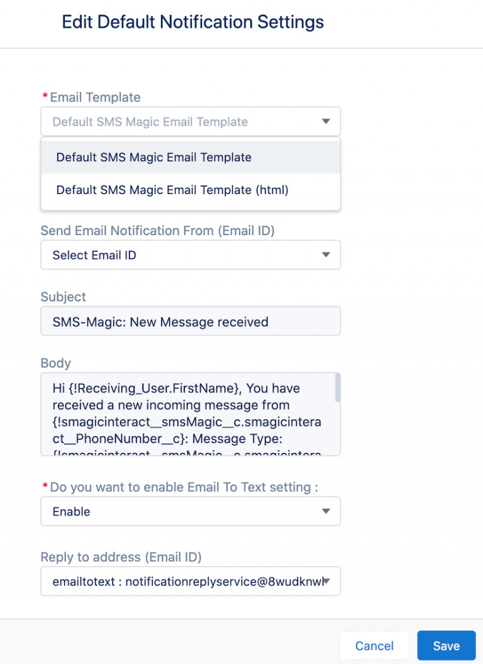Select "Default SMS Magic Email Template" option
Viewport: 483px width, 664px height.
coord(154,157)
